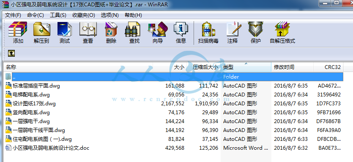
Task: Click the 注释 (Comment) toolbar icon
Action: coord(234,29)
